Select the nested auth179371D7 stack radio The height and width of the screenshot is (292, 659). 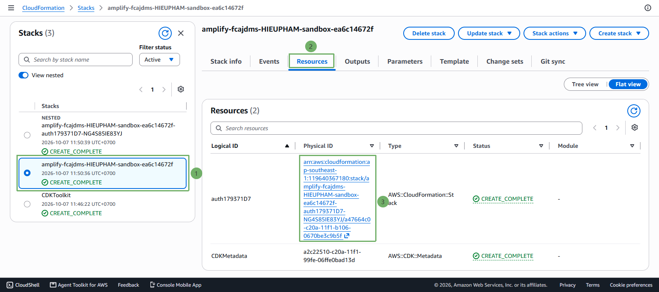27,135
